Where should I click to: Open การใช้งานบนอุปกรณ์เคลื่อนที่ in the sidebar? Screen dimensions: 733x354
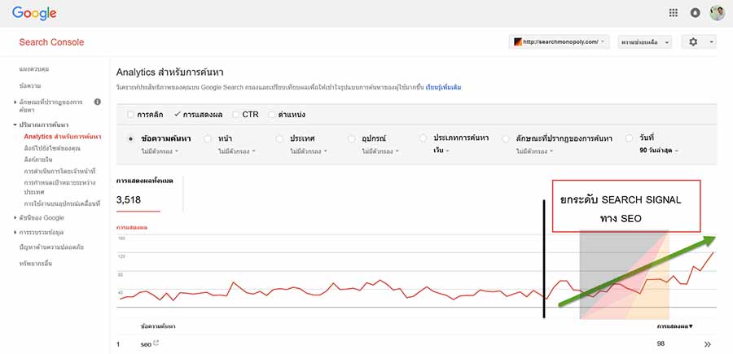[62, 203]
